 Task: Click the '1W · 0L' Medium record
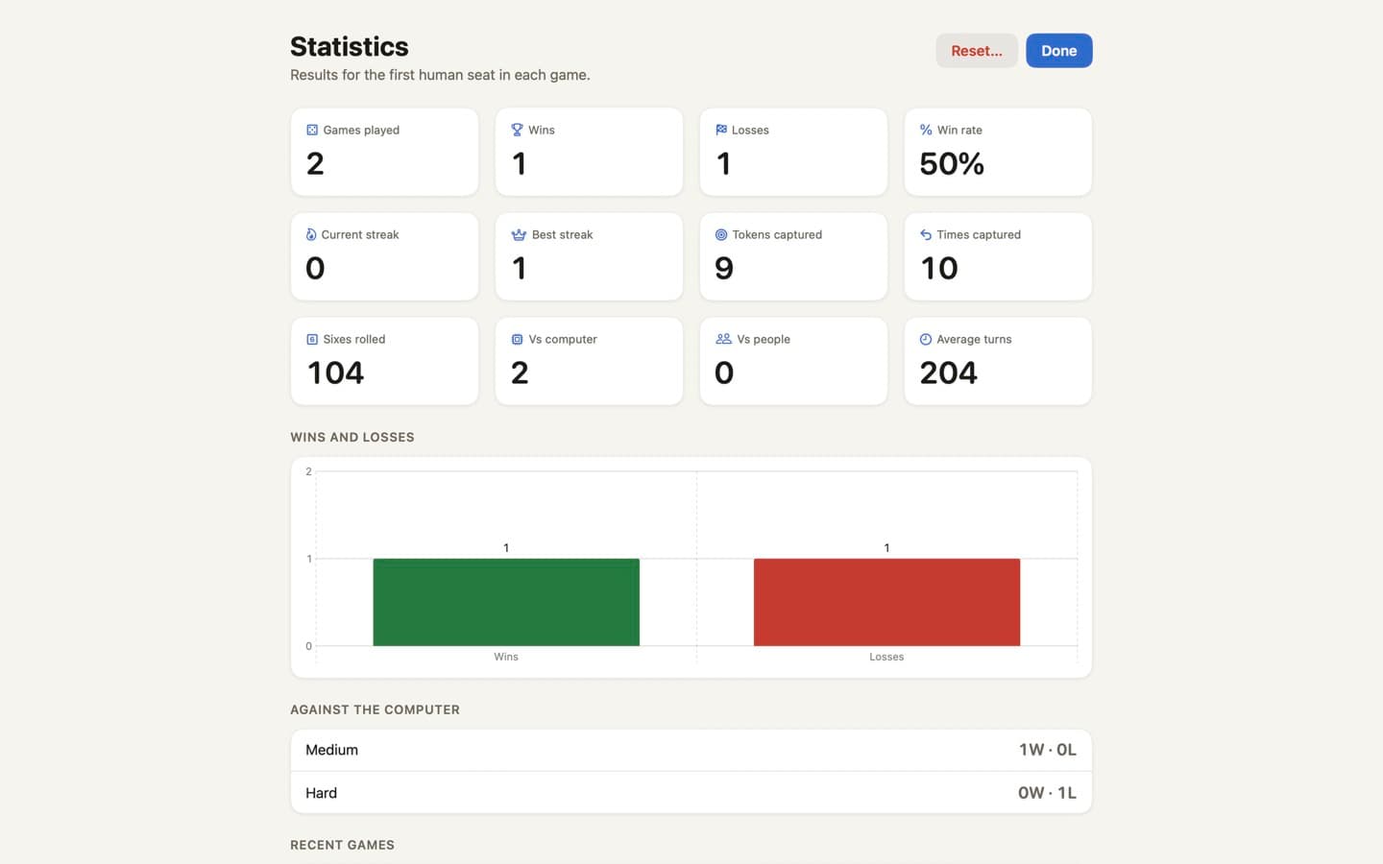[1048, 750]
